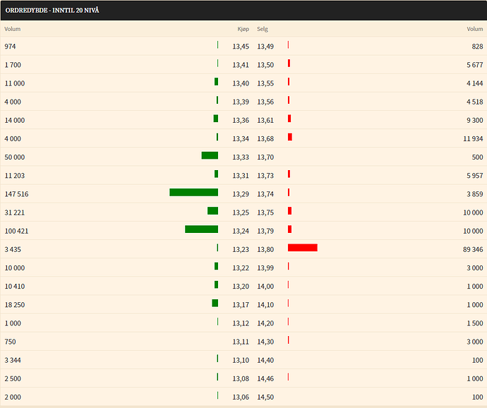Click buy volume 1 700
This screenshot has height=408, width=487.
(13, 65)
